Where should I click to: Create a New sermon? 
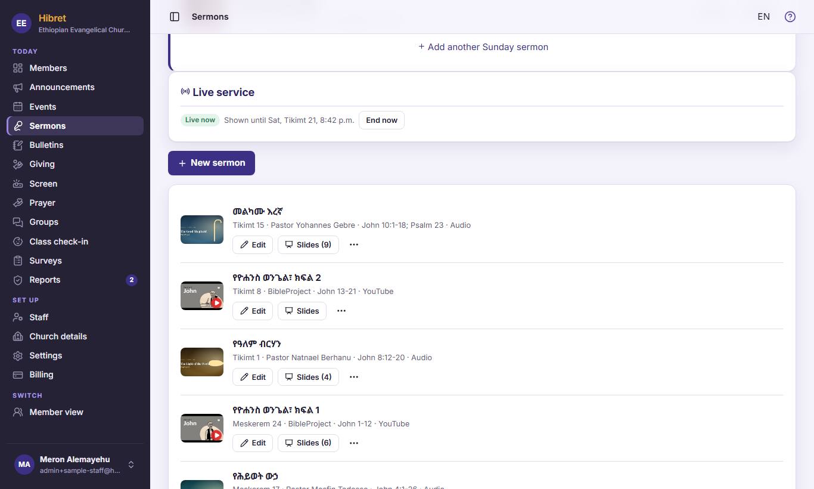[x=212, y=163]
